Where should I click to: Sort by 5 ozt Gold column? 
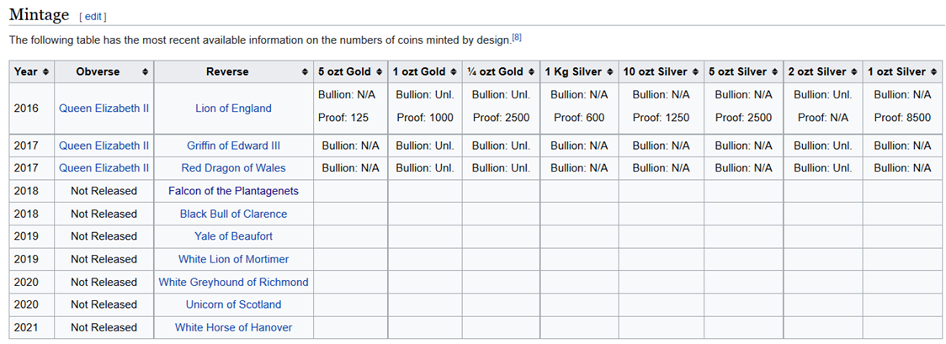point(380,72)
